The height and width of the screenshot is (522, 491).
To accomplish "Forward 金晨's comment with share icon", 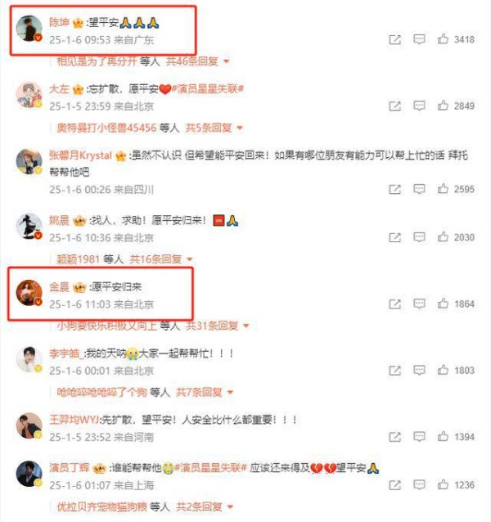I will (x=394, y=304).
